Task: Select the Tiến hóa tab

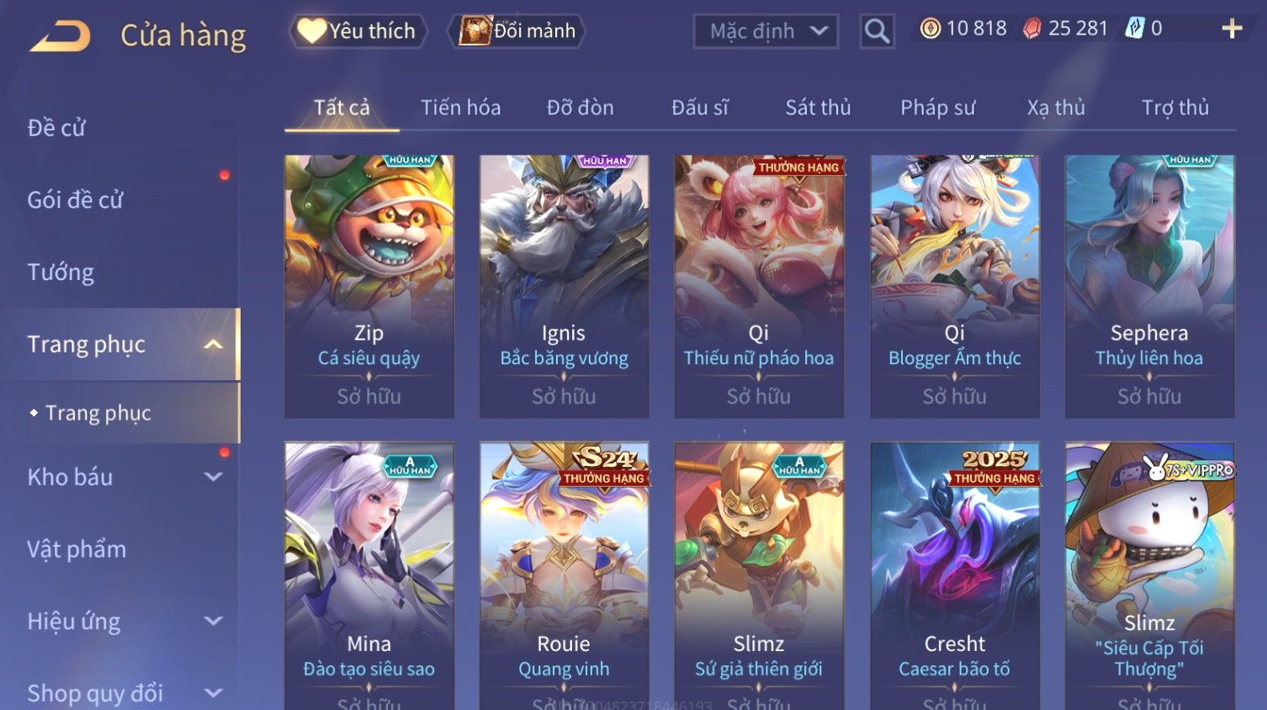Action: click(x=461, y=108)
